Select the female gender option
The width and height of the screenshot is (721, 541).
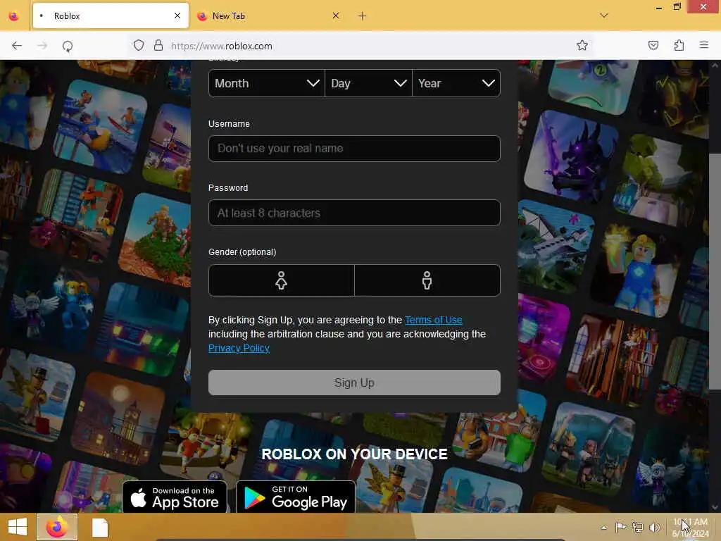tap(282, 280)
